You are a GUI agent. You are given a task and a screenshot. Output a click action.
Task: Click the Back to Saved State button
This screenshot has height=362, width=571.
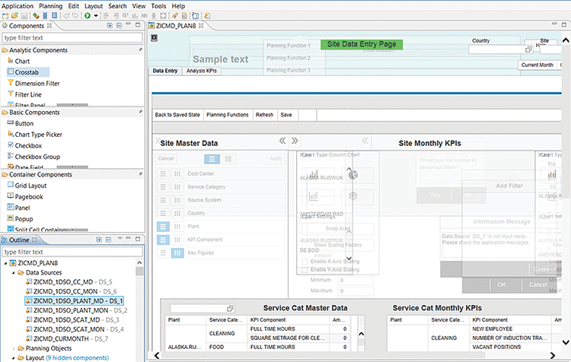[x=177, y=115]
